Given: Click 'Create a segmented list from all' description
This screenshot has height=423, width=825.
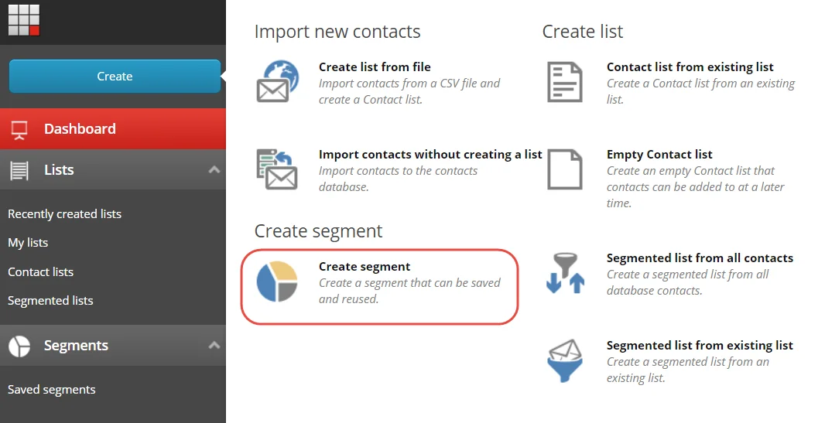Looking at the screenshot, I should (x=688, y=282).
